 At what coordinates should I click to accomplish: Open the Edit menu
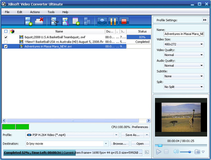coord(20,12)
